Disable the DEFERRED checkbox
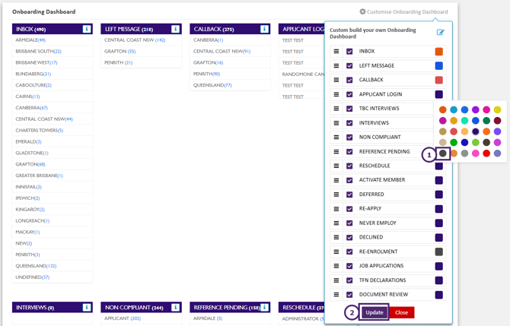 tap(349, 195)
